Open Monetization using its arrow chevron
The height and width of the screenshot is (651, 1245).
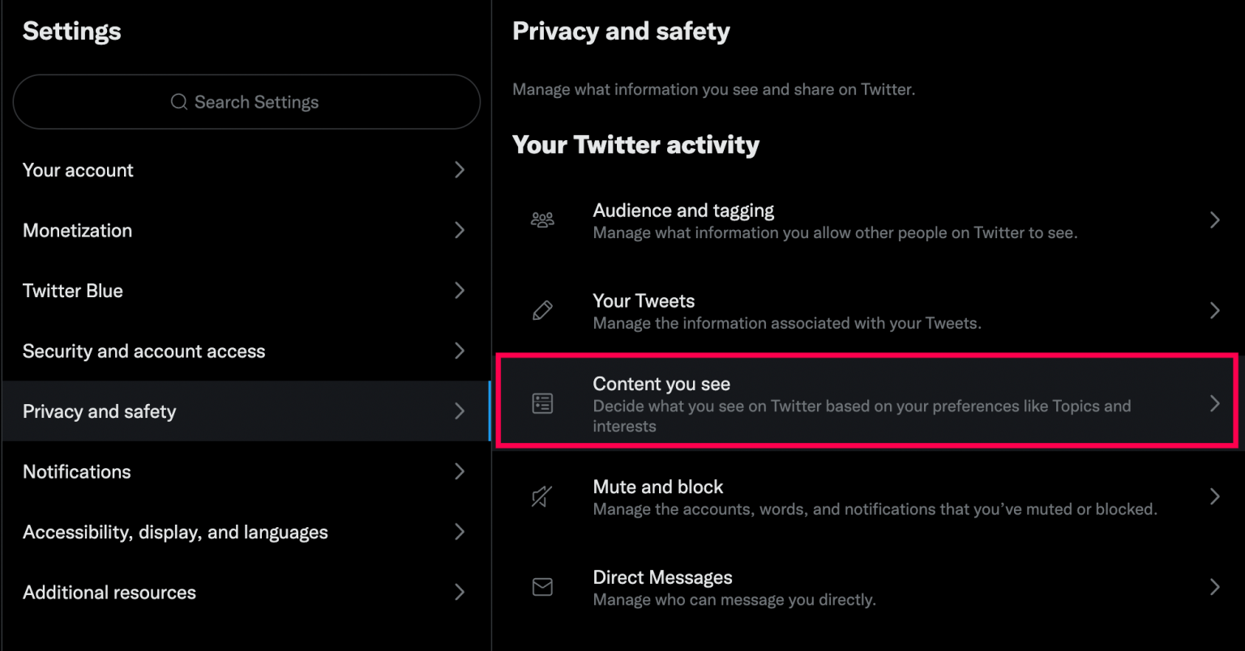(x=460, y=230)
